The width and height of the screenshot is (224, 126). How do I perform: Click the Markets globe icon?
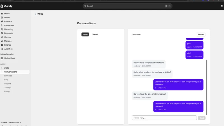[2, 41]
